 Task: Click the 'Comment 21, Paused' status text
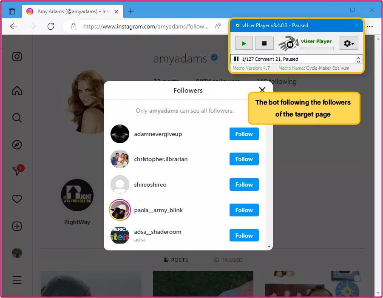[276, 59]
